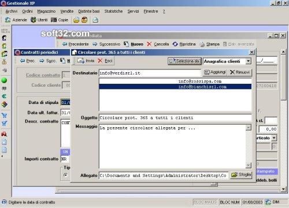
Task: Click the lower shopping cart sidebar icon
Action: point(4,123)
